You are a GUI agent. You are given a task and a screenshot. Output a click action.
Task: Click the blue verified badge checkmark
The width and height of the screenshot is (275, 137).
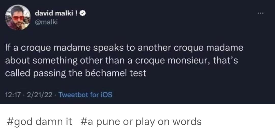point(82,13)
